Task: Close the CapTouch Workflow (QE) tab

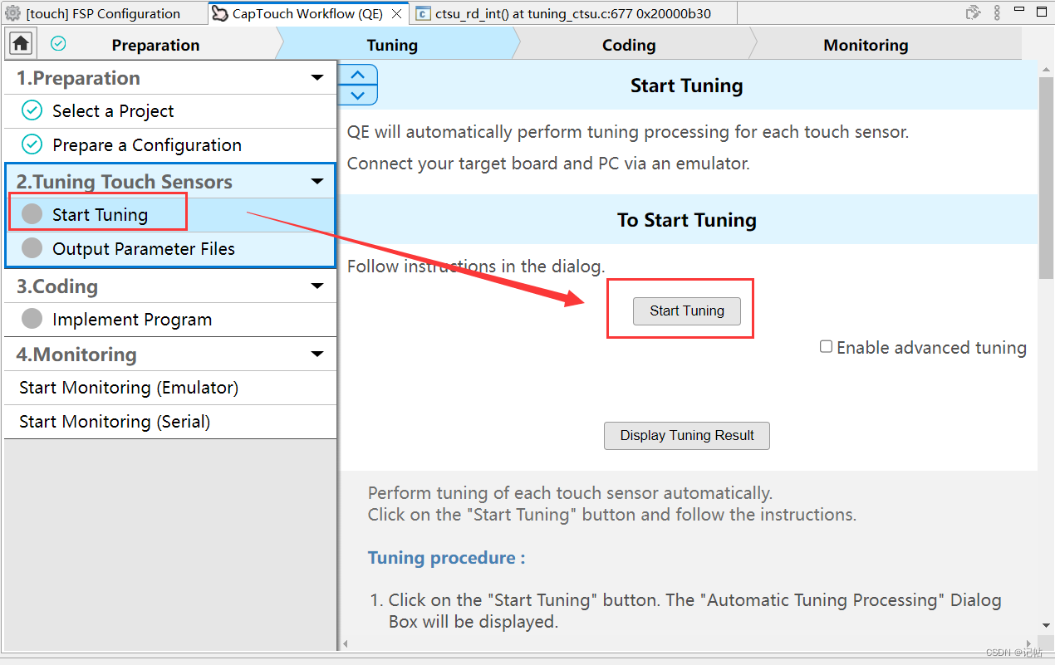Action: [396, 13]
